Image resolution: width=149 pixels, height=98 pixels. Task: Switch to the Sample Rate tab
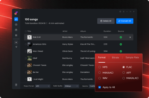pyautogui.click(x=132, y=58)
